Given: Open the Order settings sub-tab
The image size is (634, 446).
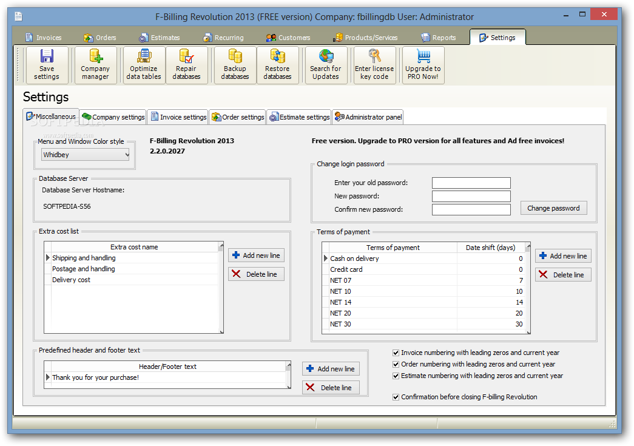Looking at the screenshot, I should 237,117.
